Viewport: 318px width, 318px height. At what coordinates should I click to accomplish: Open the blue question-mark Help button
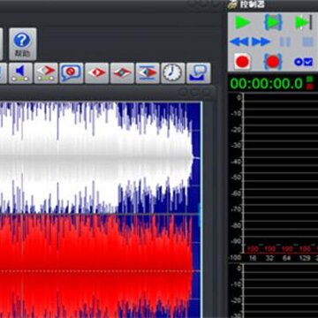(23, 44)
